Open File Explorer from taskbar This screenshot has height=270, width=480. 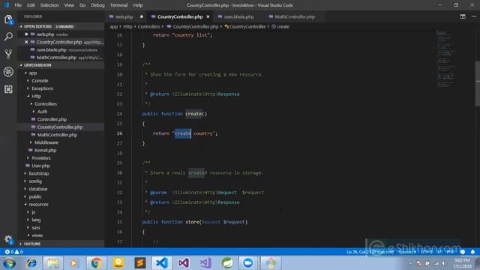pos(52,263)
